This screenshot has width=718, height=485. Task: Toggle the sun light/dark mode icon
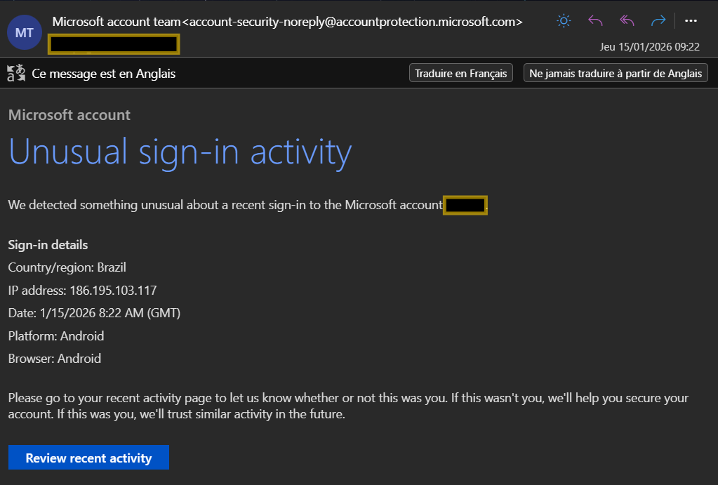pos(564,21)
